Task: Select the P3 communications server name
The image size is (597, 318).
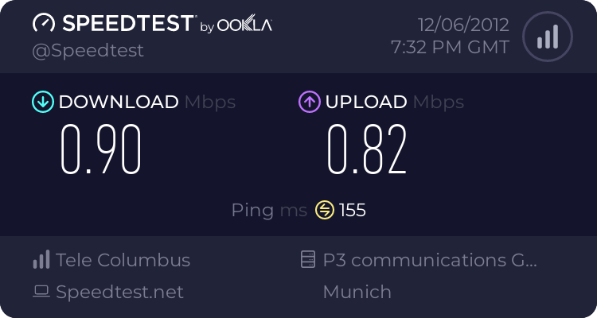Action: pos(430,260)
